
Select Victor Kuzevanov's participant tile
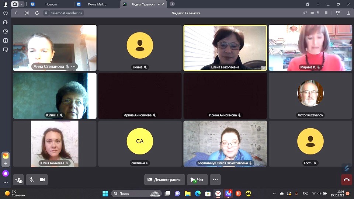pos(310,95)
